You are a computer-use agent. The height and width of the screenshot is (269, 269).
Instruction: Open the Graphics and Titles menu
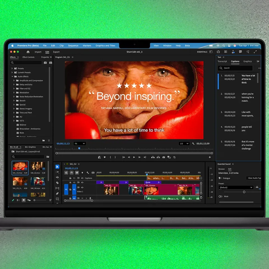[105, 46]
